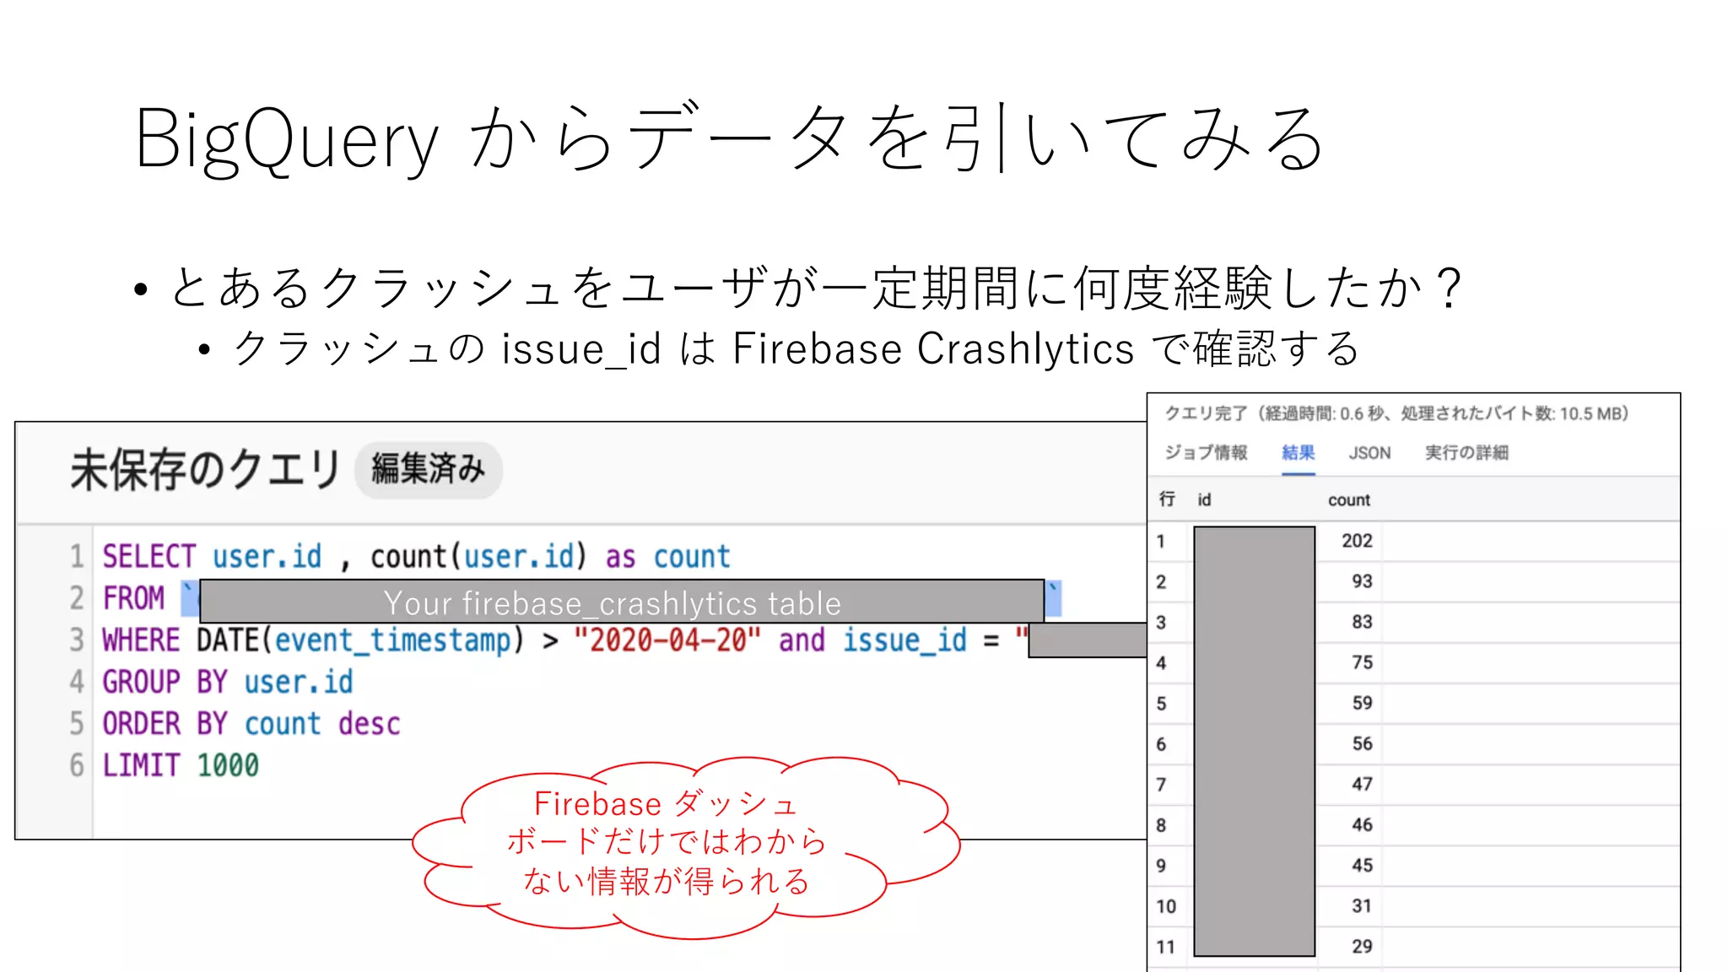
Task: Click the 未保存のクエリ title
Action: (205, 470)
